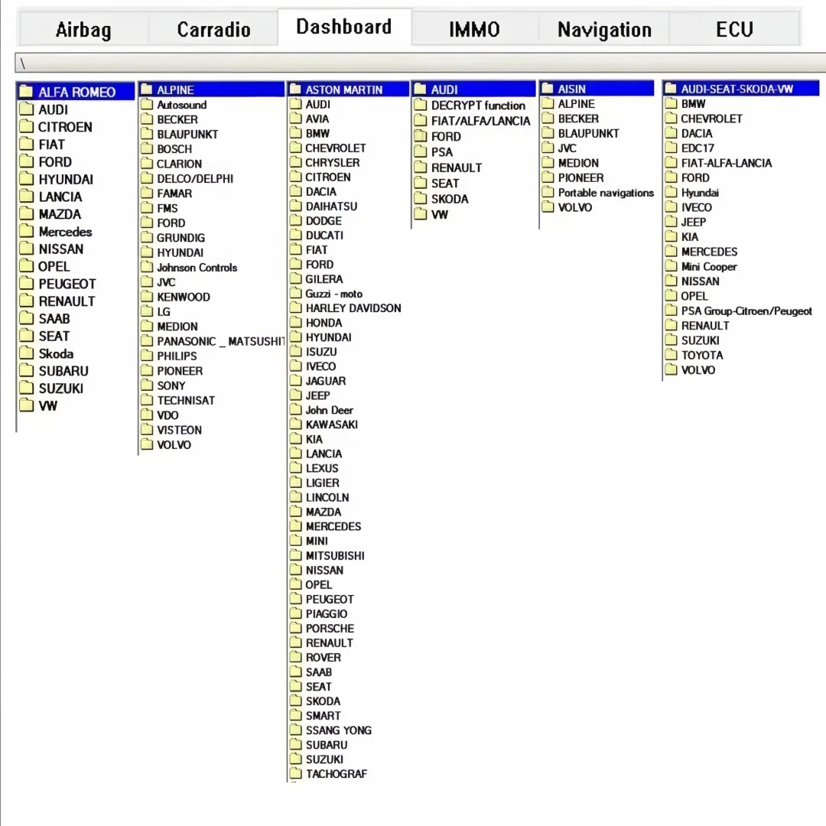Click the folder icon beside BOSCH

146,148
